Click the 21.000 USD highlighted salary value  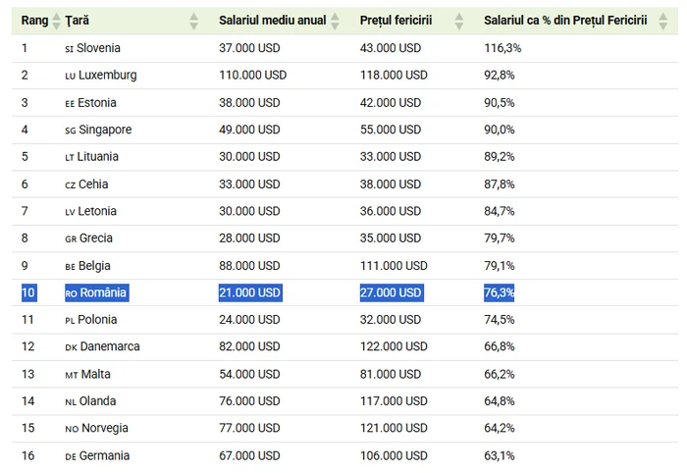[x=250, y=292]
